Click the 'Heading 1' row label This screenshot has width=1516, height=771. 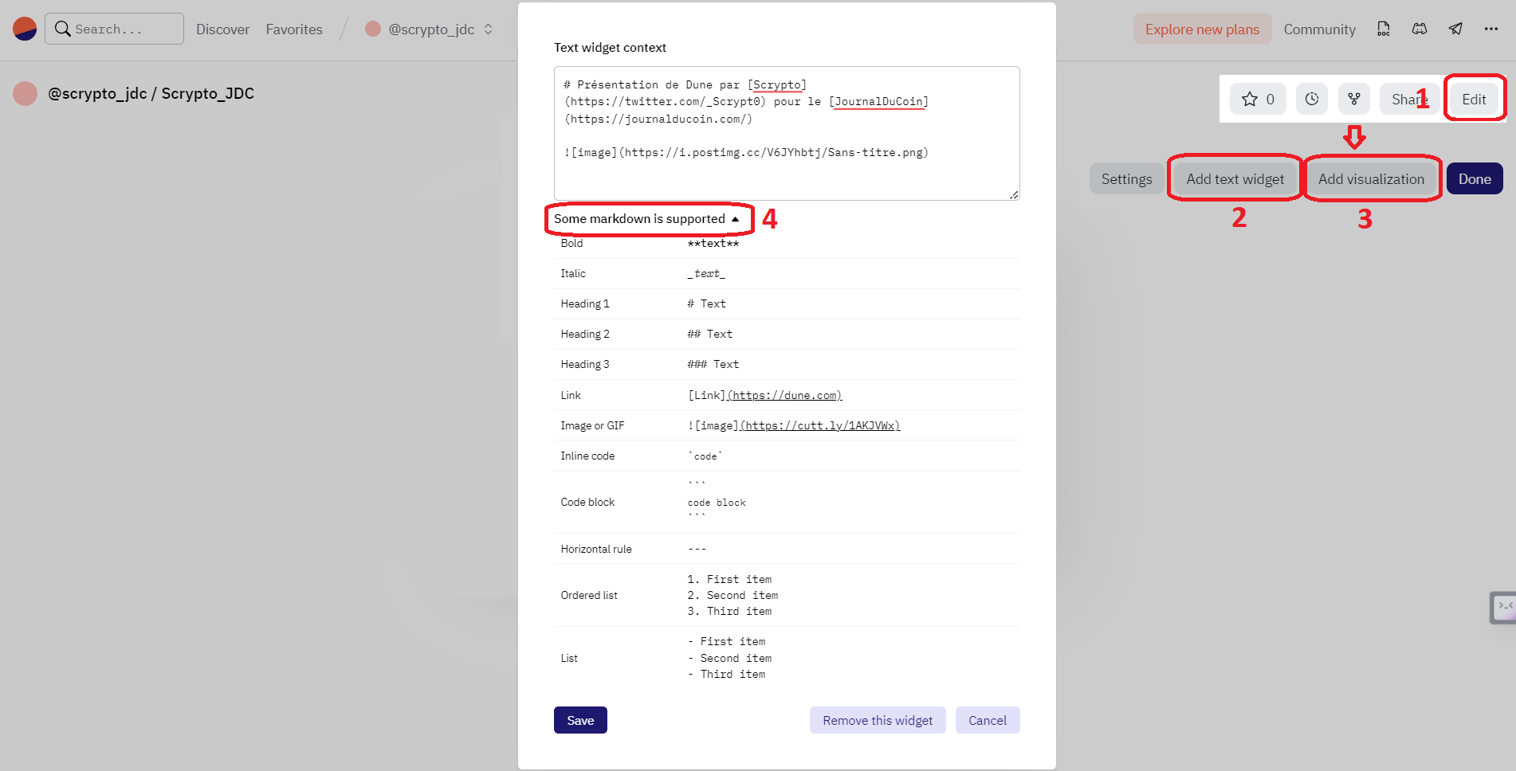pyautogui.click(x=585, y=304)
